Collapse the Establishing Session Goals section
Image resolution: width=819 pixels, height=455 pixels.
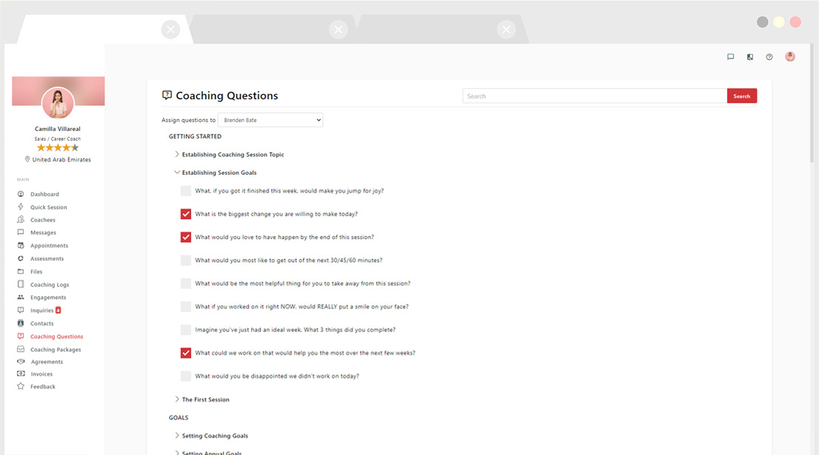coord(177,172)
